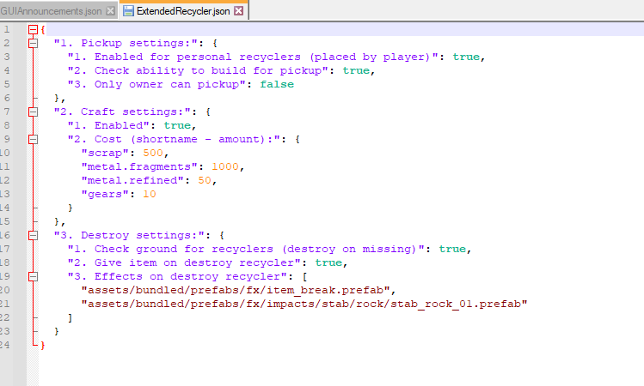The width and height of the screenshot is (644, 386).
Task: Click the closing bracket on line 22
Action: (71, 317)
